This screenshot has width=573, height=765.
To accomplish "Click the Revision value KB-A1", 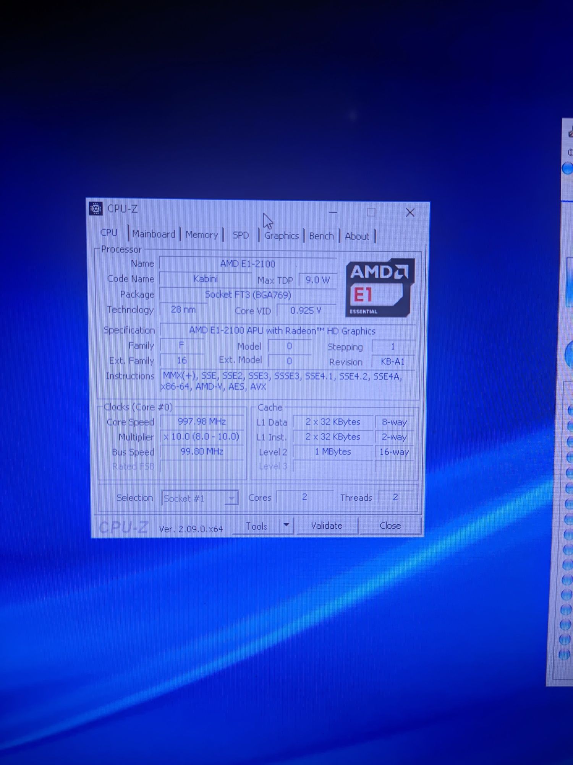I will point(393,361).
